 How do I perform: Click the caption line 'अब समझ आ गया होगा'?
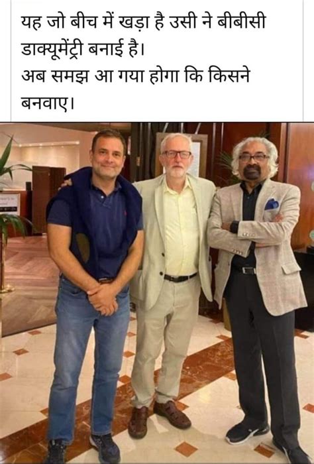coord(136,76)
